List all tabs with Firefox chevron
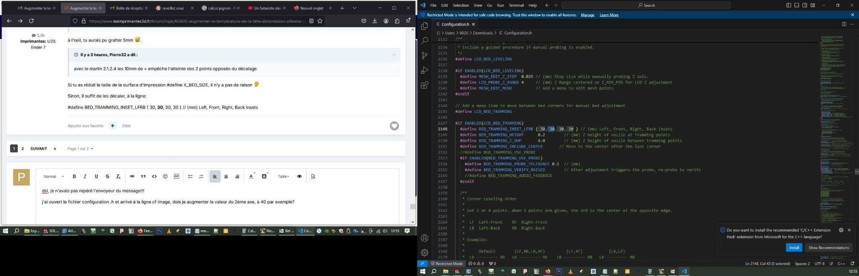This screenshot has width=859, height=276. coord(354,8)
